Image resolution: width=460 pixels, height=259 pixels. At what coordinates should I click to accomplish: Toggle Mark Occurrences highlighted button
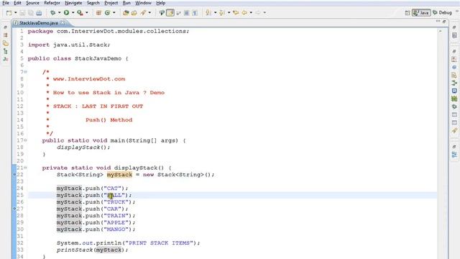tap(170, 13)
